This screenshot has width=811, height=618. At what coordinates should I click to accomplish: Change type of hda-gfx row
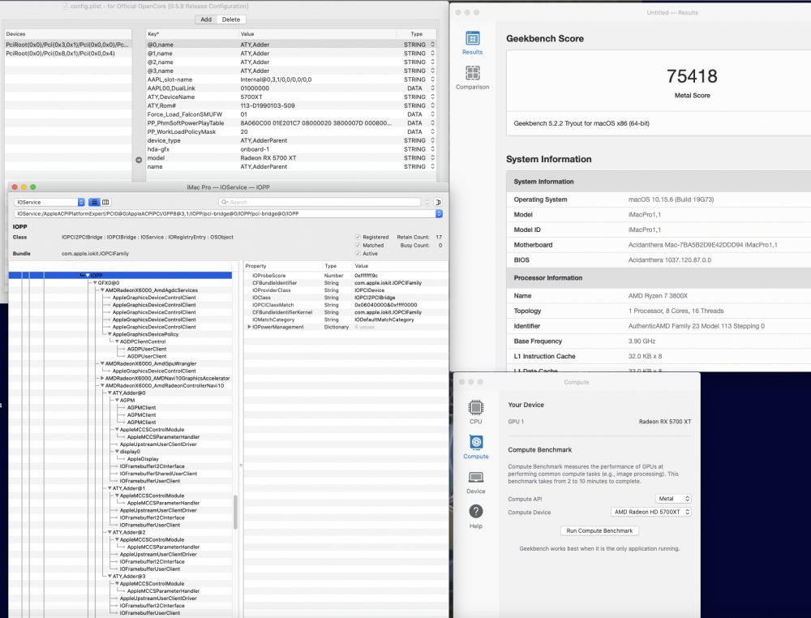point(432,149)
